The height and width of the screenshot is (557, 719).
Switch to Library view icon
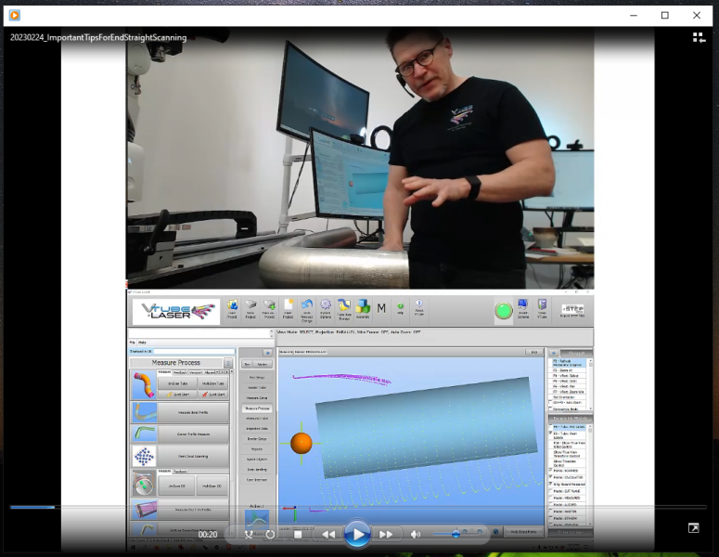click(698, 37)
